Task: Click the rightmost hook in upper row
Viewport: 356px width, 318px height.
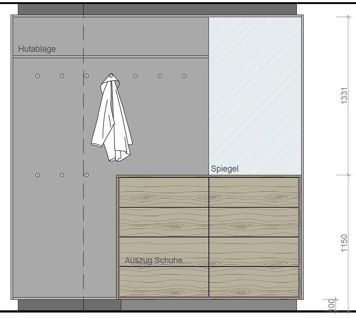Action: tap(184, 76)
